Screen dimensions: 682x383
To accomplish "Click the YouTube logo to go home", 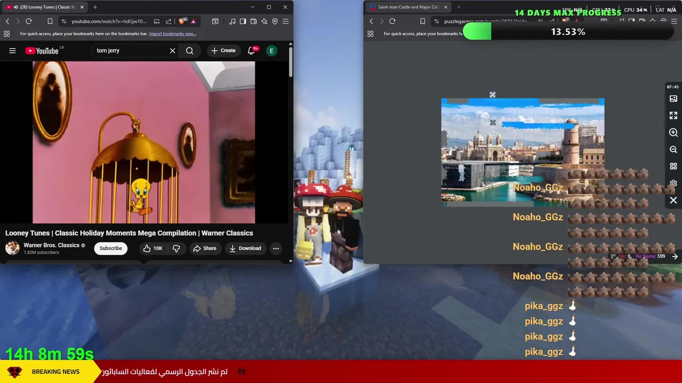I will tap(43, 51).
